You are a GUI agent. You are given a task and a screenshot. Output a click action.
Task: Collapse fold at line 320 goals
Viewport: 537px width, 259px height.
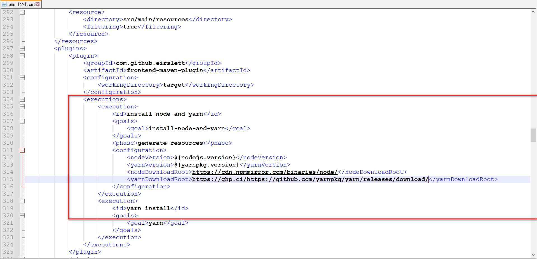click(22, 216)
